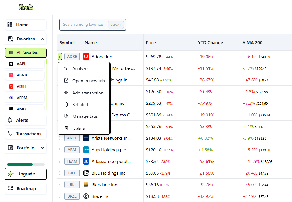This screenshot has height=202, width=292.
Task: Open the Roadmap page
Action: coord(26,188)
